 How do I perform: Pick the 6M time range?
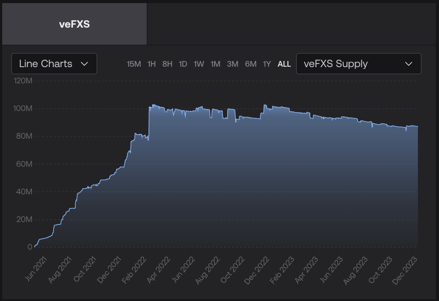coord(250,64)
